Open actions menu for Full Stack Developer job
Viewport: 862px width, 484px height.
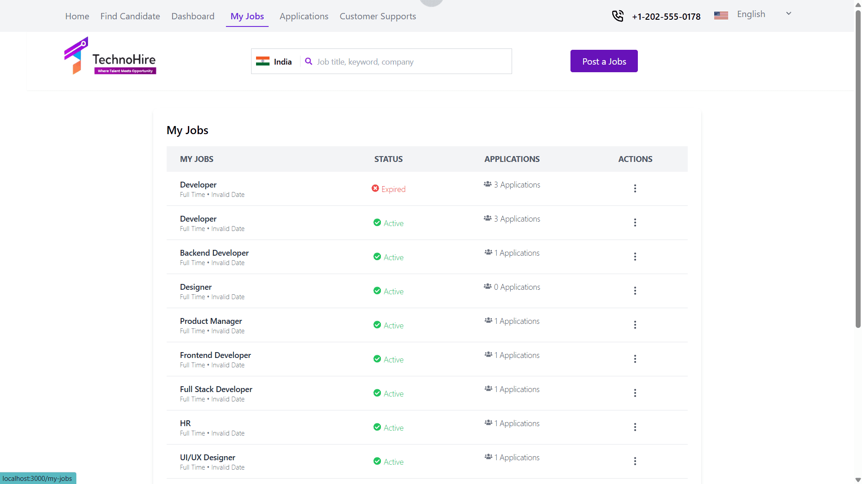point(635,393)
